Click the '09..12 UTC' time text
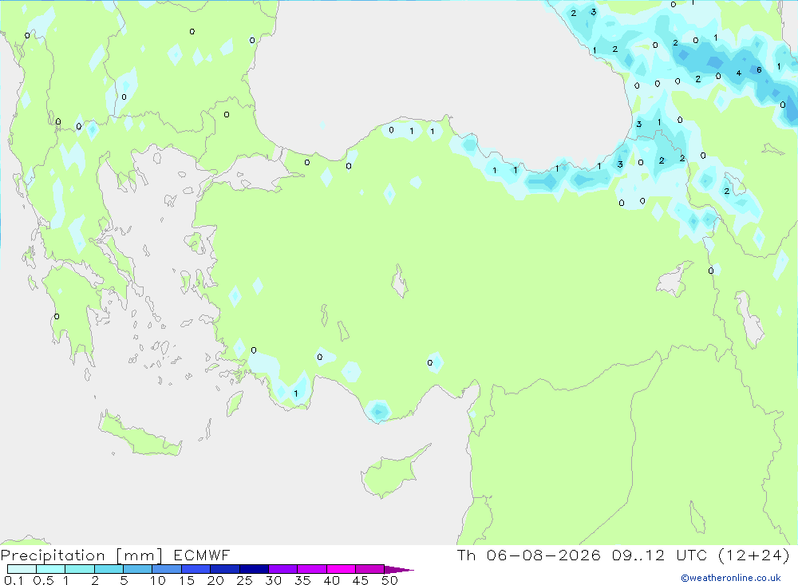Screen dimensions: 798x585 click(x=659, y=555)
